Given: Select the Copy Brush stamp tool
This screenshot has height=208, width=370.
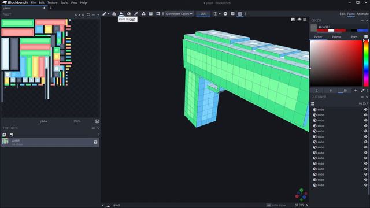Looking at the screenshot, I should pyautogui.click(x=114, y=14).
